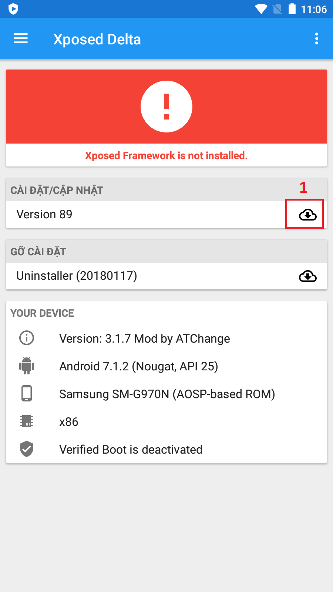Tap the "Xposed Framework is not installed" message
The height and width of the screenshot is (592, 333).
point(166,155)
